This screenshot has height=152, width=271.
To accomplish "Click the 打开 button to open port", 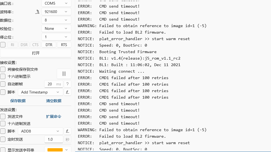I will (36, 53).
